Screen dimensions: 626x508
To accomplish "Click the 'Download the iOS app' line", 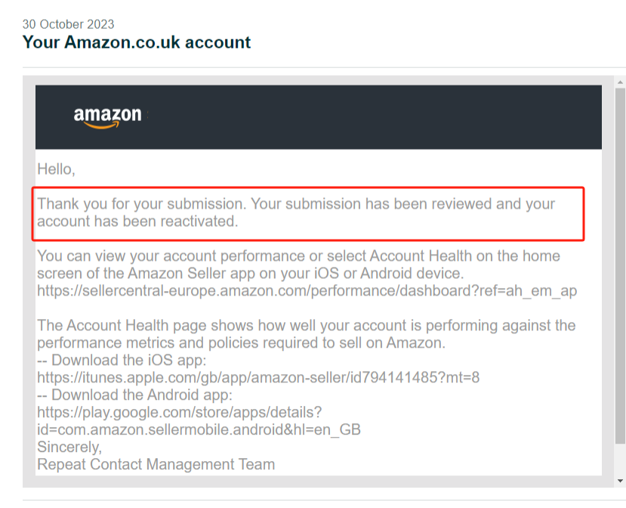I will click(122, 360).
